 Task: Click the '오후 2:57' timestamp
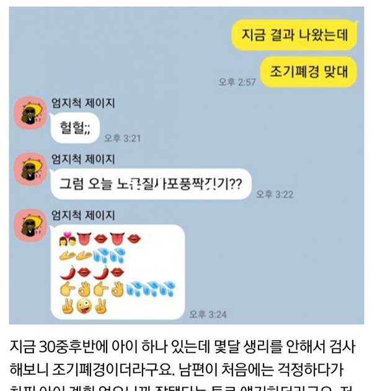[x=237, y=82]
